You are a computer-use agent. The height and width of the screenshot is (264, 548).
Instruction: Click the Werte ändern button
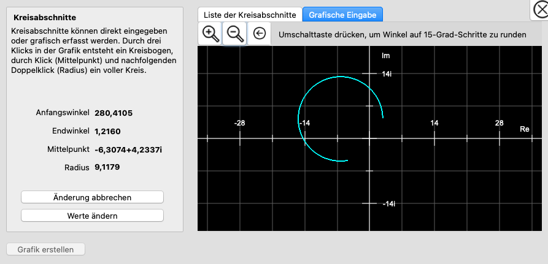coord(92,216)
